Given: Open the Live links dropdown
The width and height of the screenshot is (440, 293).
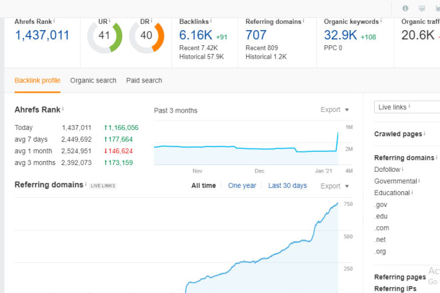Looking at the screenshot, I should click(407, 107).
